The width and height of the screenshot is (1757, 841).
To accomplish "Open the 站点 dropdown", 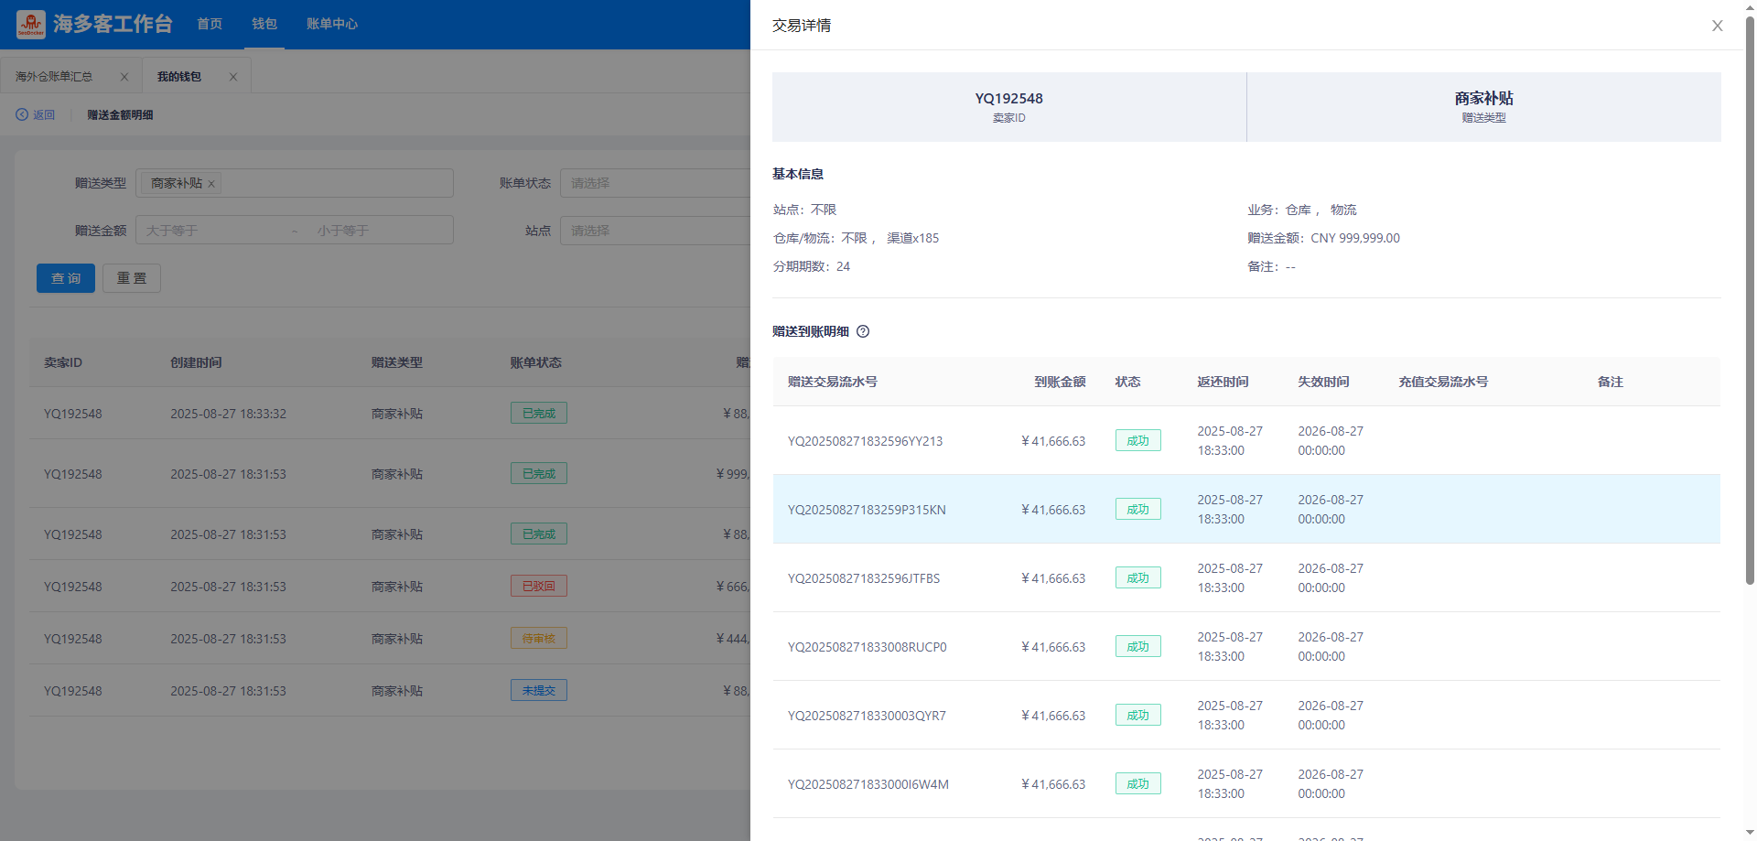I will (x=655, y=231).
